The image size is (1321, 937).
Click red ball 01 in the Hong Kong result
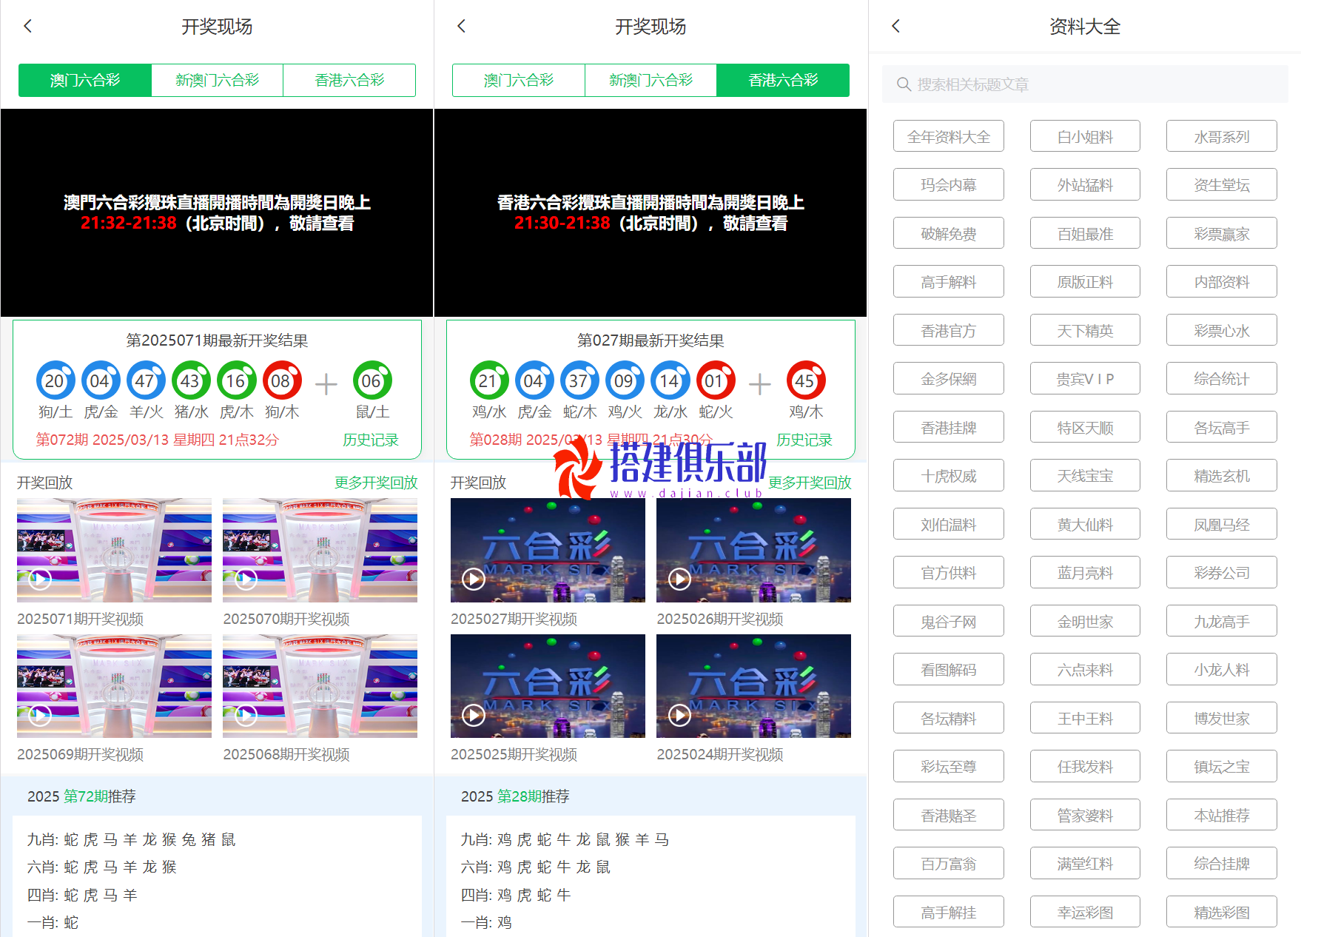click(716, 380)
